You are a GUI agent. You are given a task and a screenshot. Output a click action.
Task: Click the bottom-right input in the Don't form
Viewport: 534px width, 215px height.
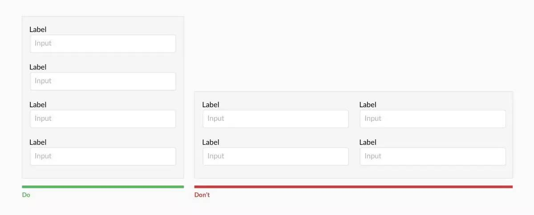tap(433, 156)
